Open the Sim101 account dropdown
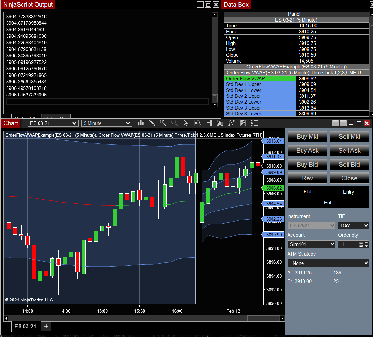373x337 pixels. pos(311,244)
